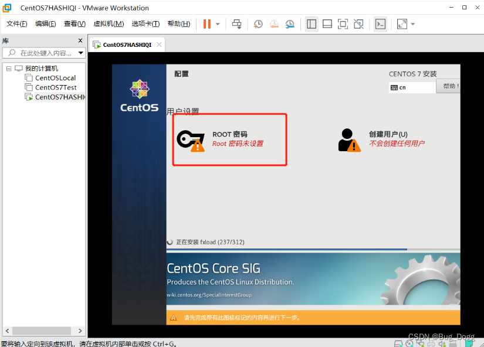Image resolution: width=484 pixels, height=347 pixels.
Task: Click the printer status icon
Action: (x=431, y=343)
